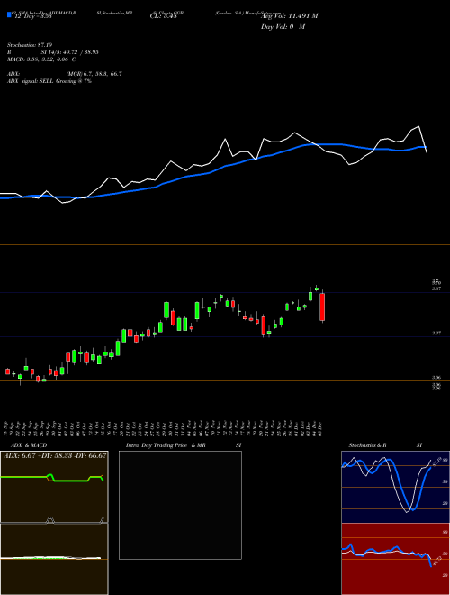Click the ADX '(MGR) 6.7, 58.3, 66.7' values

94,74
